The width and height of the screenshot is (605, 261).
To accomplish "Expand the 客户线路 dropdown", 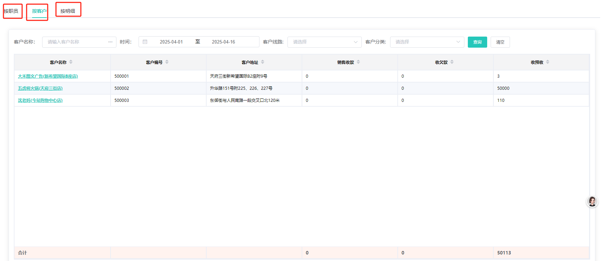I will click(x=324, y=42).
